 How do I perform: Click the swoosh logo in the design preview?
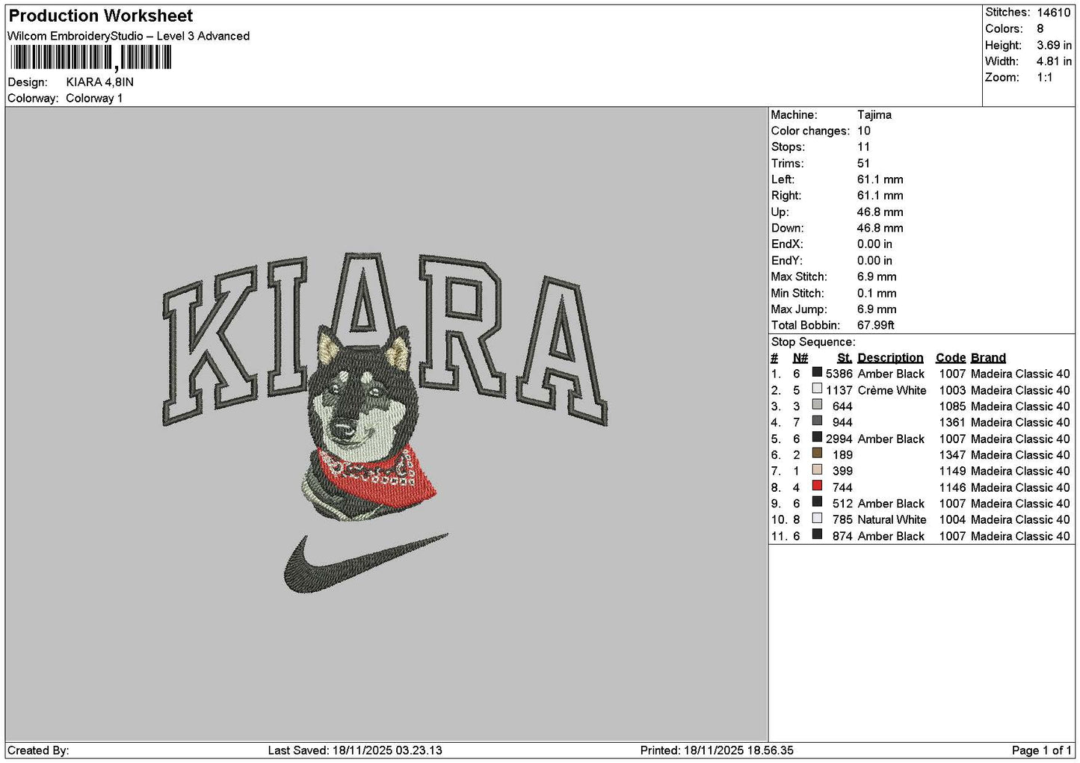[x=365, y=563]
